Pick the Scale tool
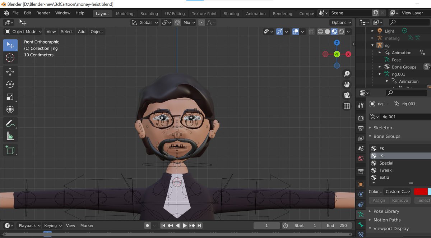Image resolution: width=431 pixels, height=238 pixels. tap(10, 97)
